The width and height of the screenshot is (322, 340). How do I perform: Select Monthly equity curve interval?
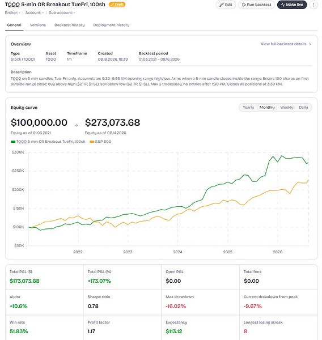267,107
